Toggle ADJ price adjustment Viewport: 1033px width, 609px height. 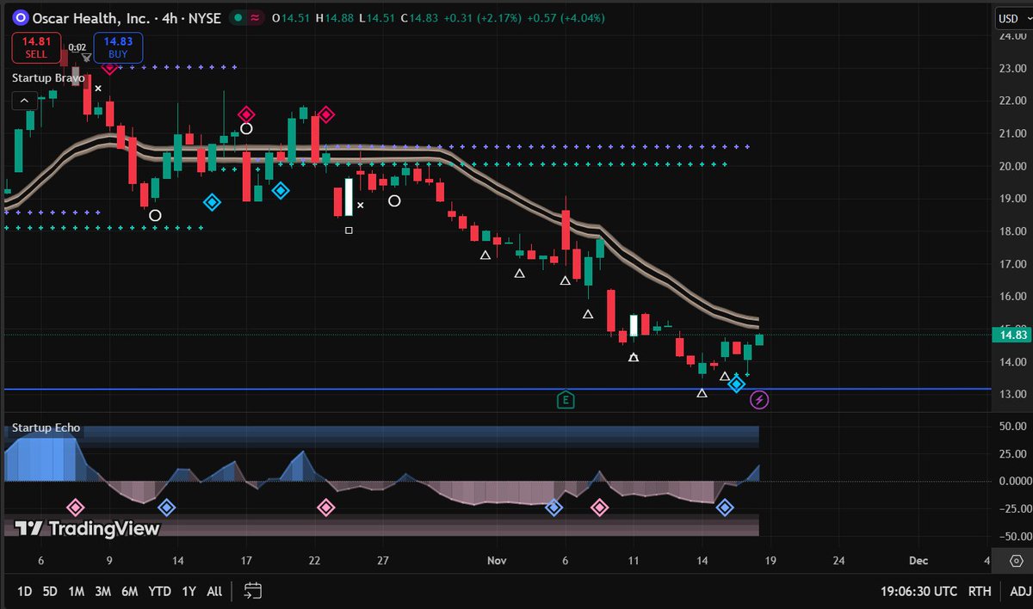click(x=1020, y=591)
